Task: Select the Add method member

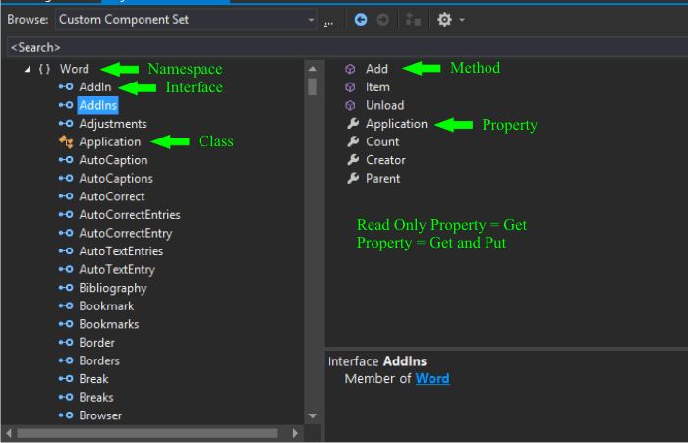Action: (x=376, y=69)
